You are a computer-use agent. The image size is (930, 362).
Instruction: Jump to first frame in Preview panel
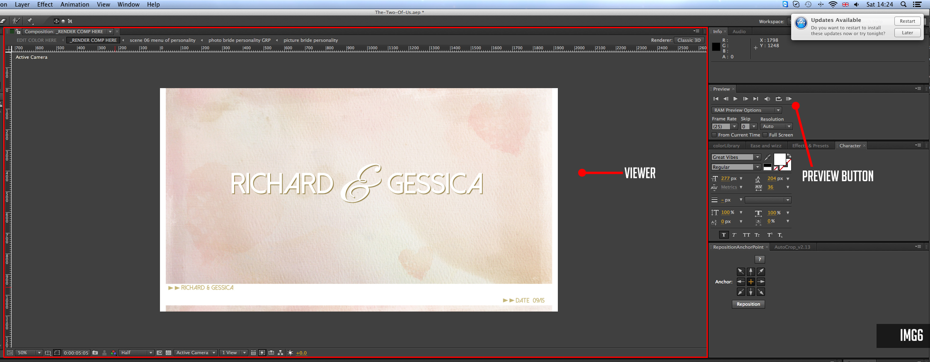point(716,99)
